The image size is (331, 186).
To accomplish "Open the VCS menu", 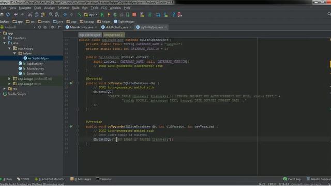I will [x=103, y=8].
